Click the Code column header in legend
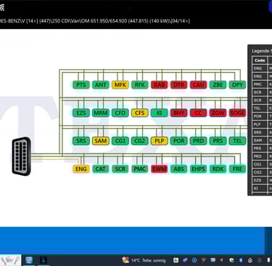The width and height of the screenshot is (272, 266). (x=260, y=60)
